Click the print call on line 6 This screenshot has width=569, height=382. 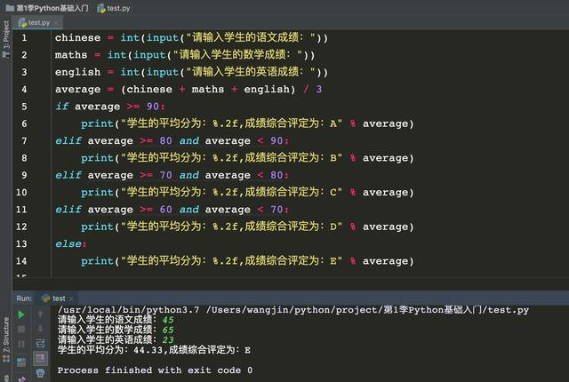click(97, 123)
